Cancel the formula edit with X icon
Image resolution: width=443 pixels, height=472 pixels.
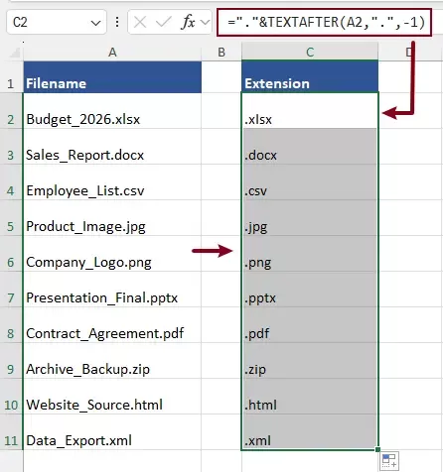tap(140, 23)
